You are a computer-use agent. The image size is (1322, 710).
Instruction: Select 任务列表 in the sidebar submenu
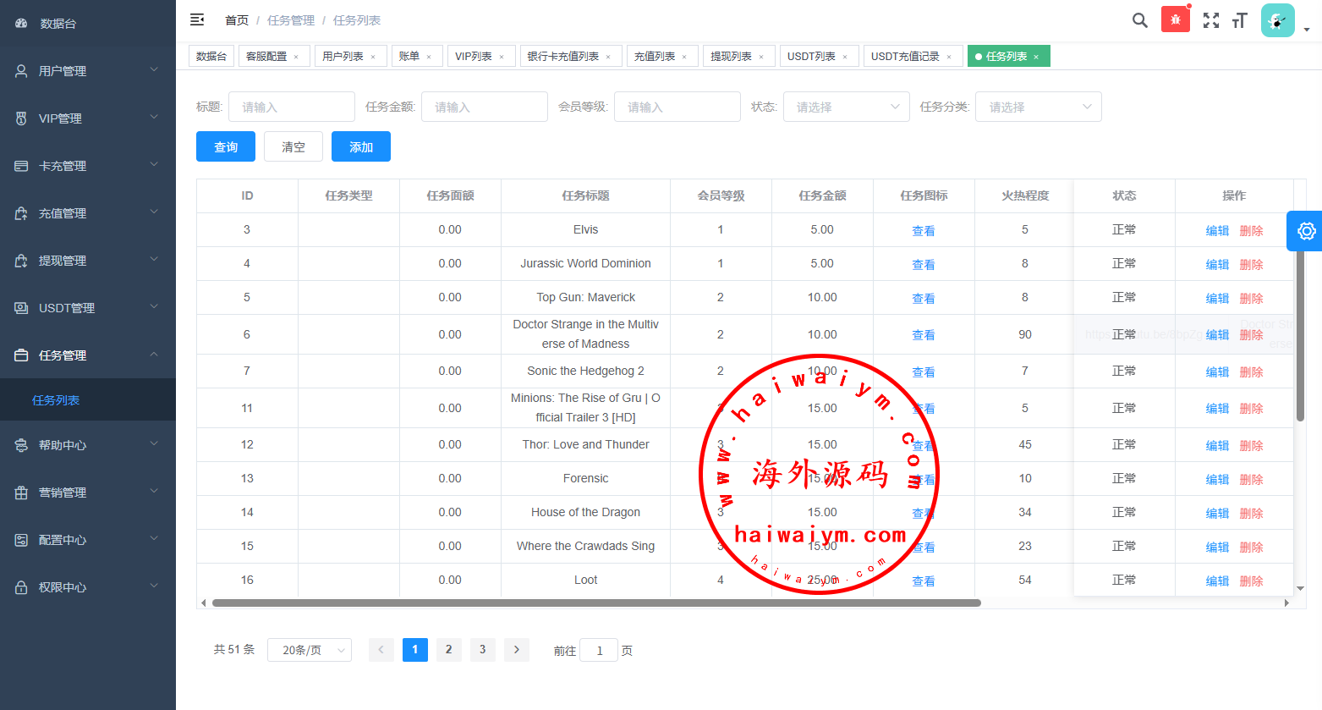pyautogui.click(x=56, y=400)
